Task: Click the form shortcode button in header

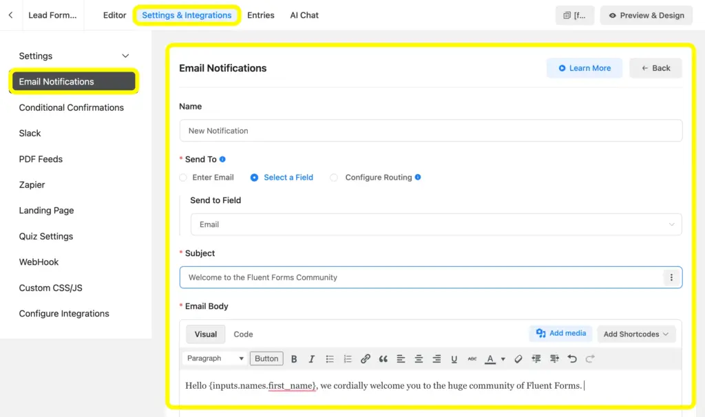Action: pos(575,15)
